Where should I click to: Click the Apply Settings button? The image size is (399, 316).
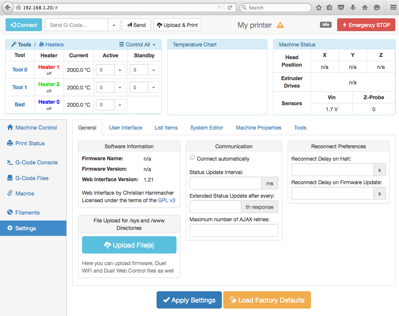189,300
